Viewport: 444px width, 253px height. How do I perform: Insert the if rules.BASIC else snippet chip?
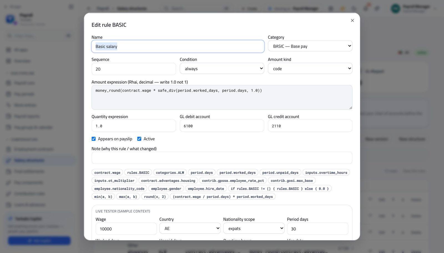(280, 189)
